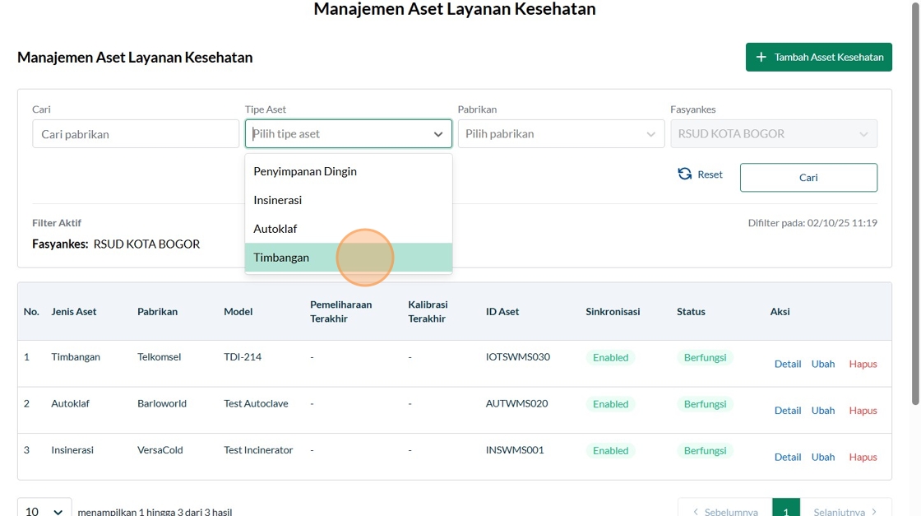Click the Barloworld pabrikan cell
921x516 pixels.
tap(161, 403)
